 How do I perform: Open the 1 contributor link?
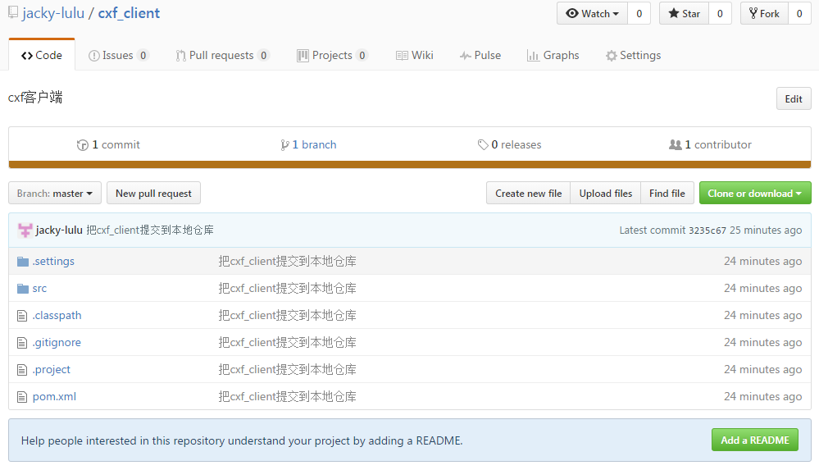(710, 145)
